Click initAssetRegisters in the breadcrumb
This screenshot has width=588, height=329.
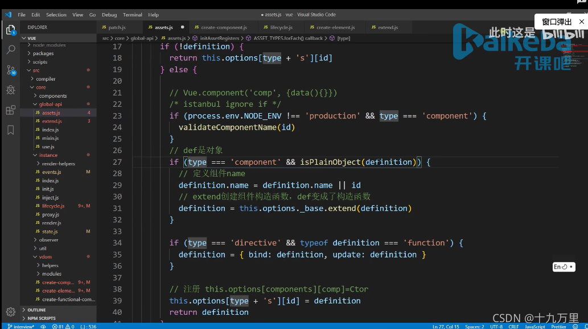pyautogui.click(x=219, y=38)
